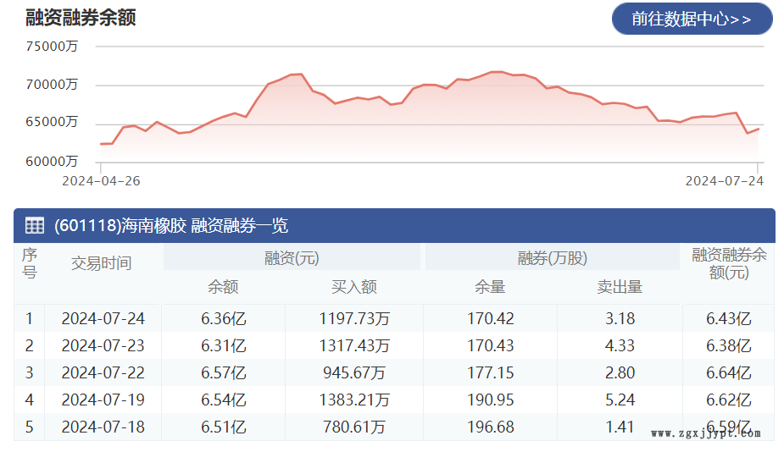Select the 2024-07-23 row date

(103, 345)
